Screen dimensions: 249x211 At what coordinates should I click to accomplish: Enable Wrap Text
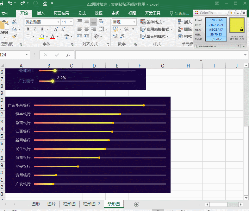pyautogui.click(x=101, y=22)
